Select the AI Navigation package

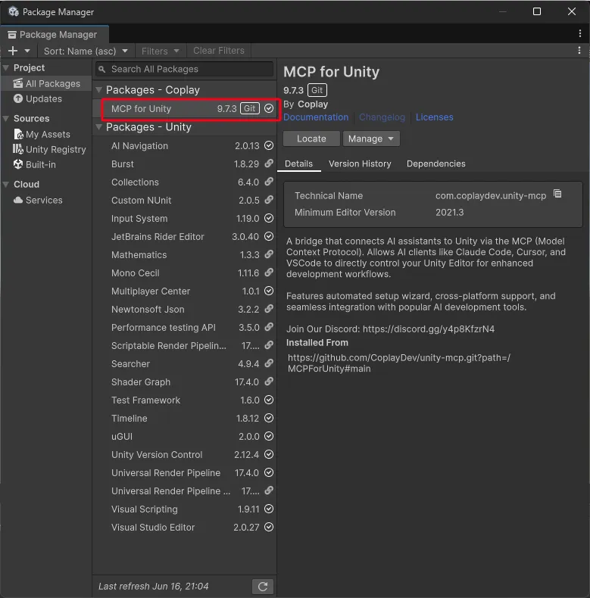tap(185, 146)
